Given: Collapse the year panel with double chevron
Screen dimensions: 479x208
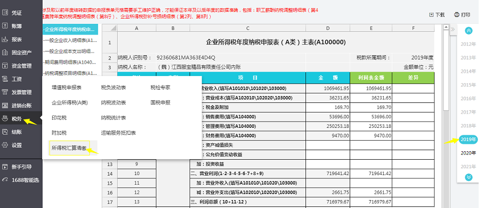Looking at the screenshot, I should point(453,29).
